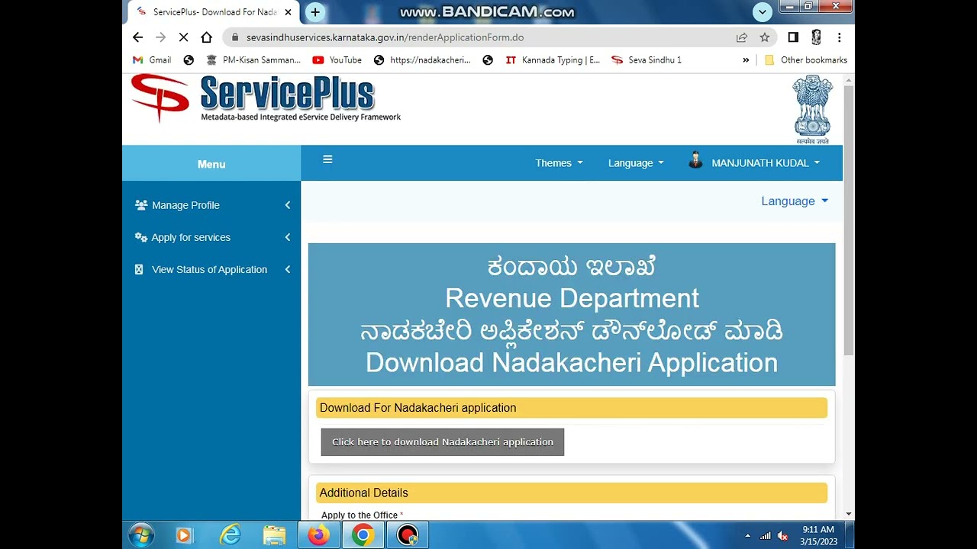This screenshot has height=549, width=977.
Task: Click the share page icon in address bar
Action: click(742, 37)
